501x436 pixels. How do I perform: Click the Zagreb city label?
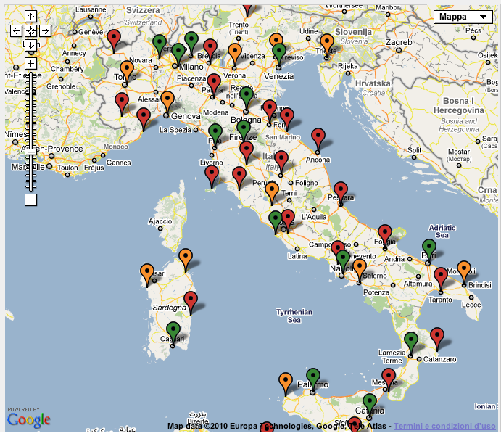point(399,42)
